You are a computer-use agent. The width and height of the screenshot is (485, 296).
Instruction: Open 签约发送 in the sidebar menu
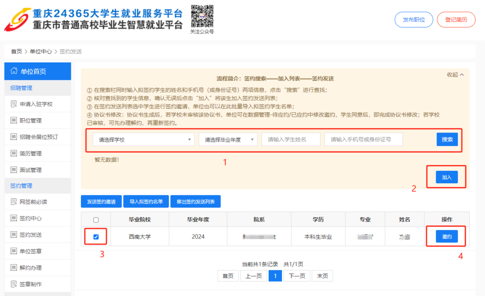pyautogui.click(x=31, y=235)
